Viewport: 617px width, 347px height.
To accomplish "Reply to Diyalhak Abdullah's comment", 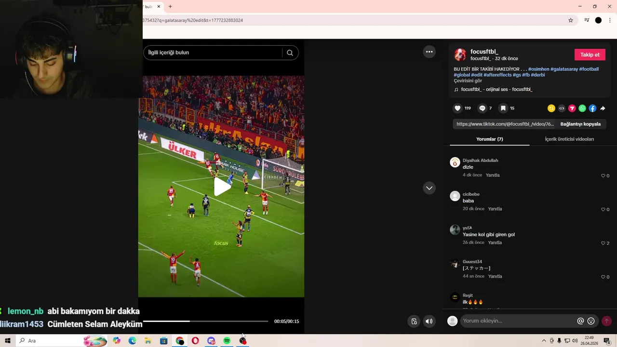I will [x=493, y=175].
